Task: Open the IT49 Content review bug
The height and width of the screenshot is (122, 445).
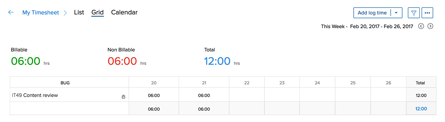Action: point(35,95)
